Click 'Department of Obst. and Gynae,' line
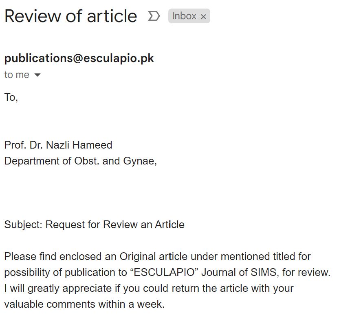The image size is (339, 320). 80,161
